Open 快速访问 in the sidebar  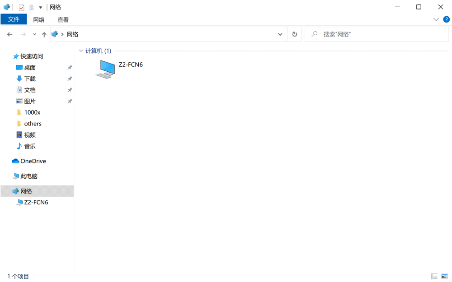(32, 56)
